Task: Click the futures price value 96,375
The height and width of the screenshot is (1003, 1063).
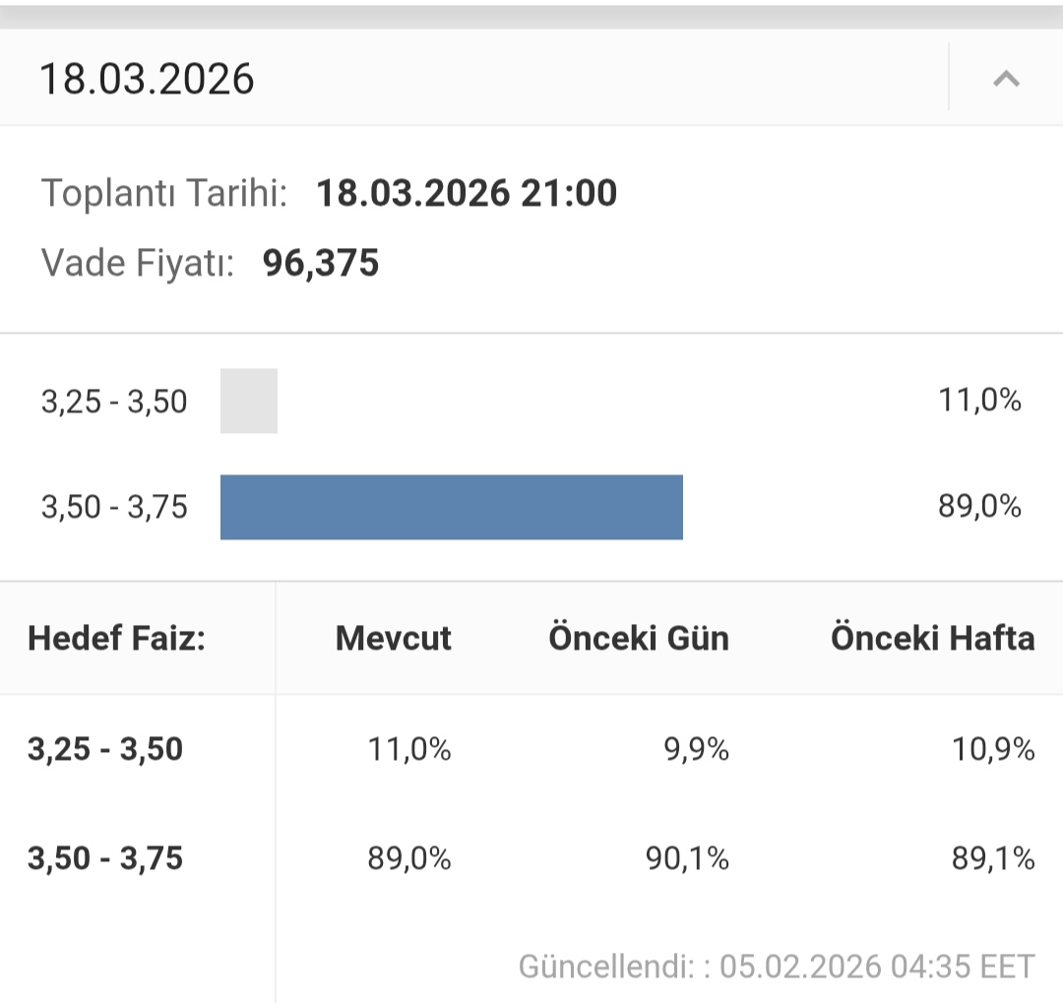Action: click(x=321, y=263)
